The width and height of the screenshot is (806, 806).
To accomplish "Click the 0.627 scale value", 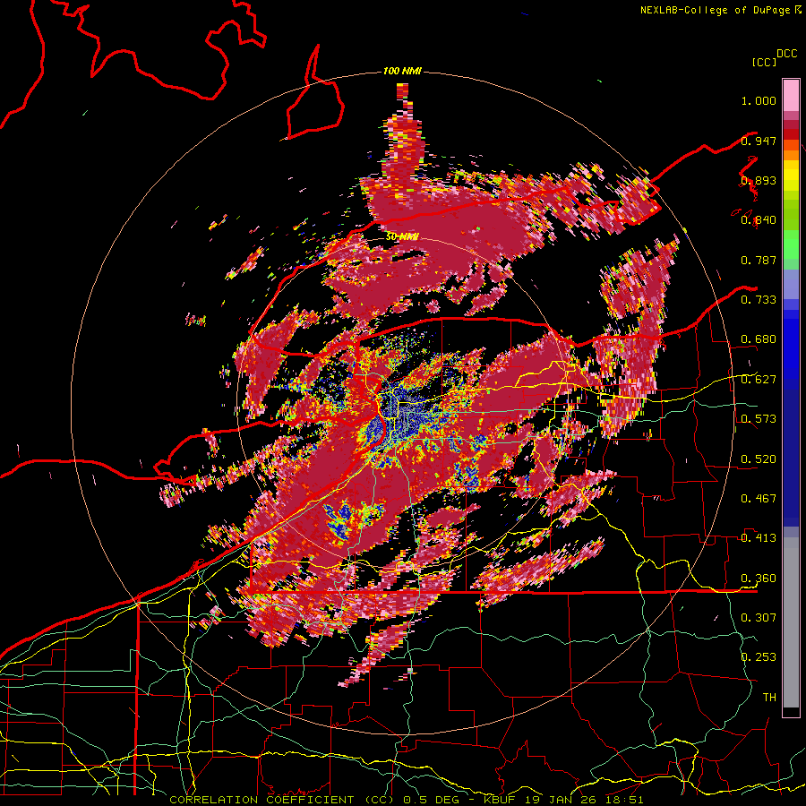I will click(x=759, y=379).
